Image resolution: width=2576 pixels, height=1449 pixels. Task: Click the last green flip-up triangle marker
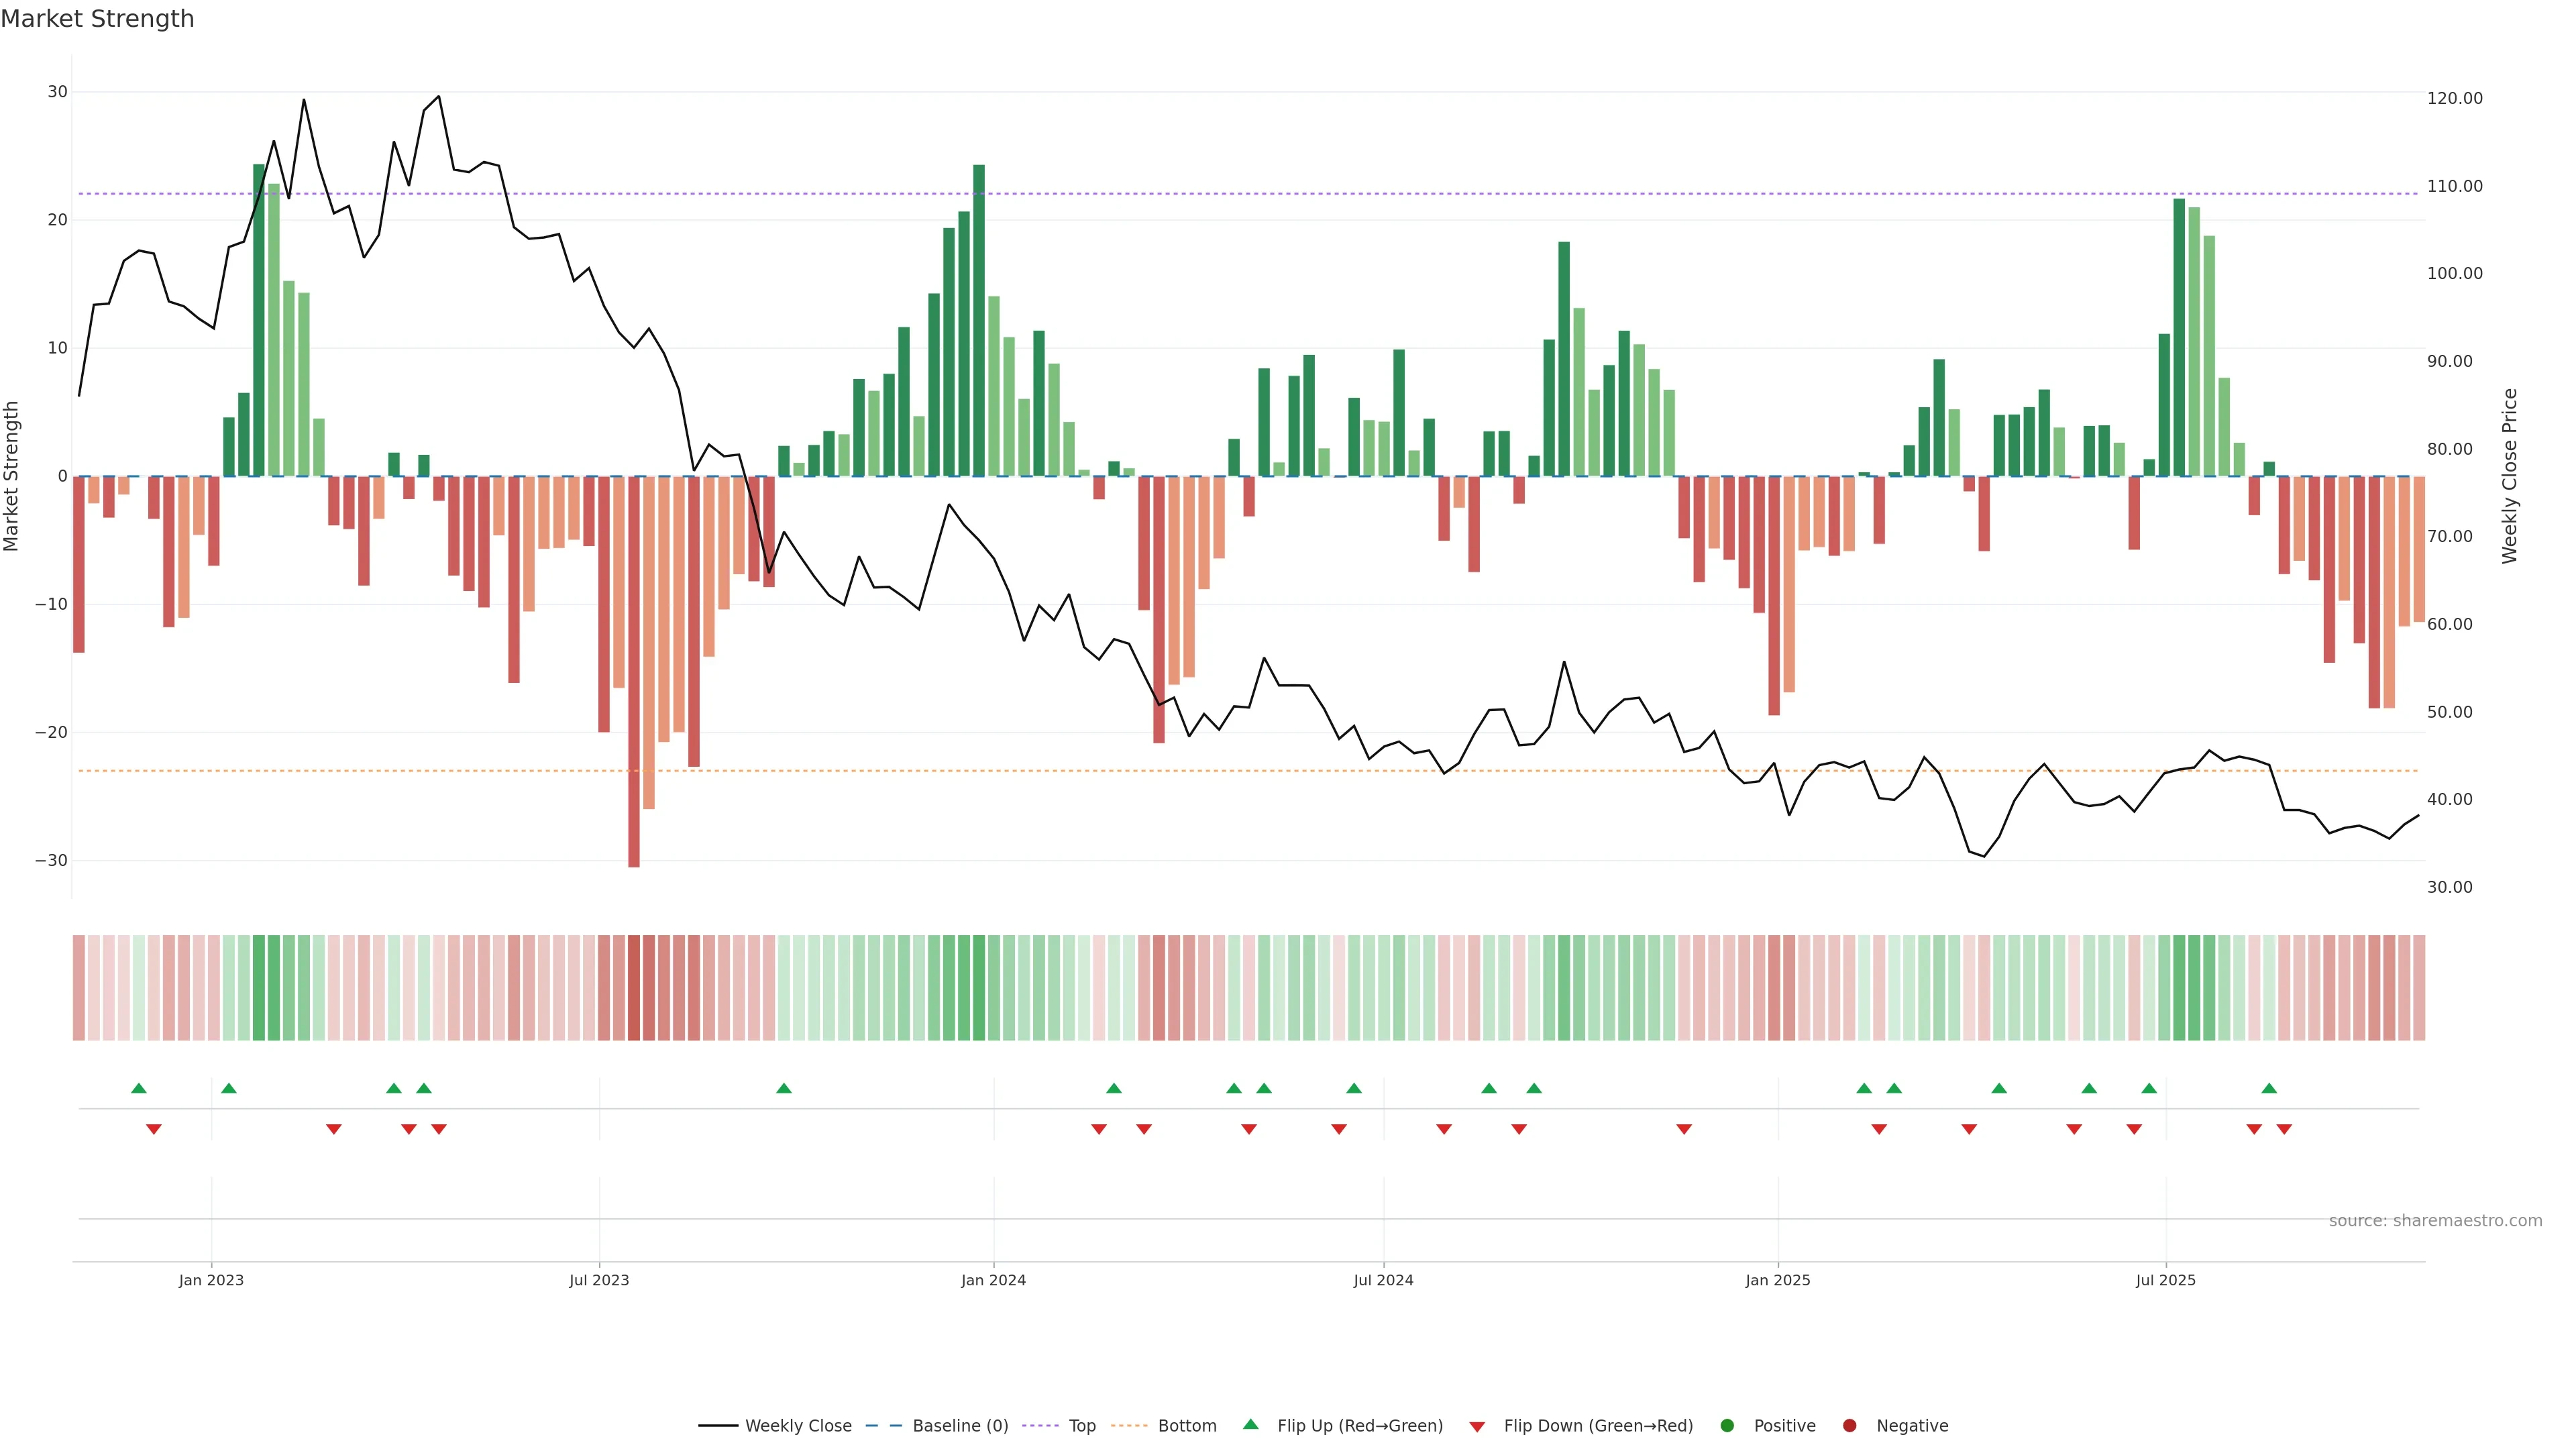click(2269, 1088)
